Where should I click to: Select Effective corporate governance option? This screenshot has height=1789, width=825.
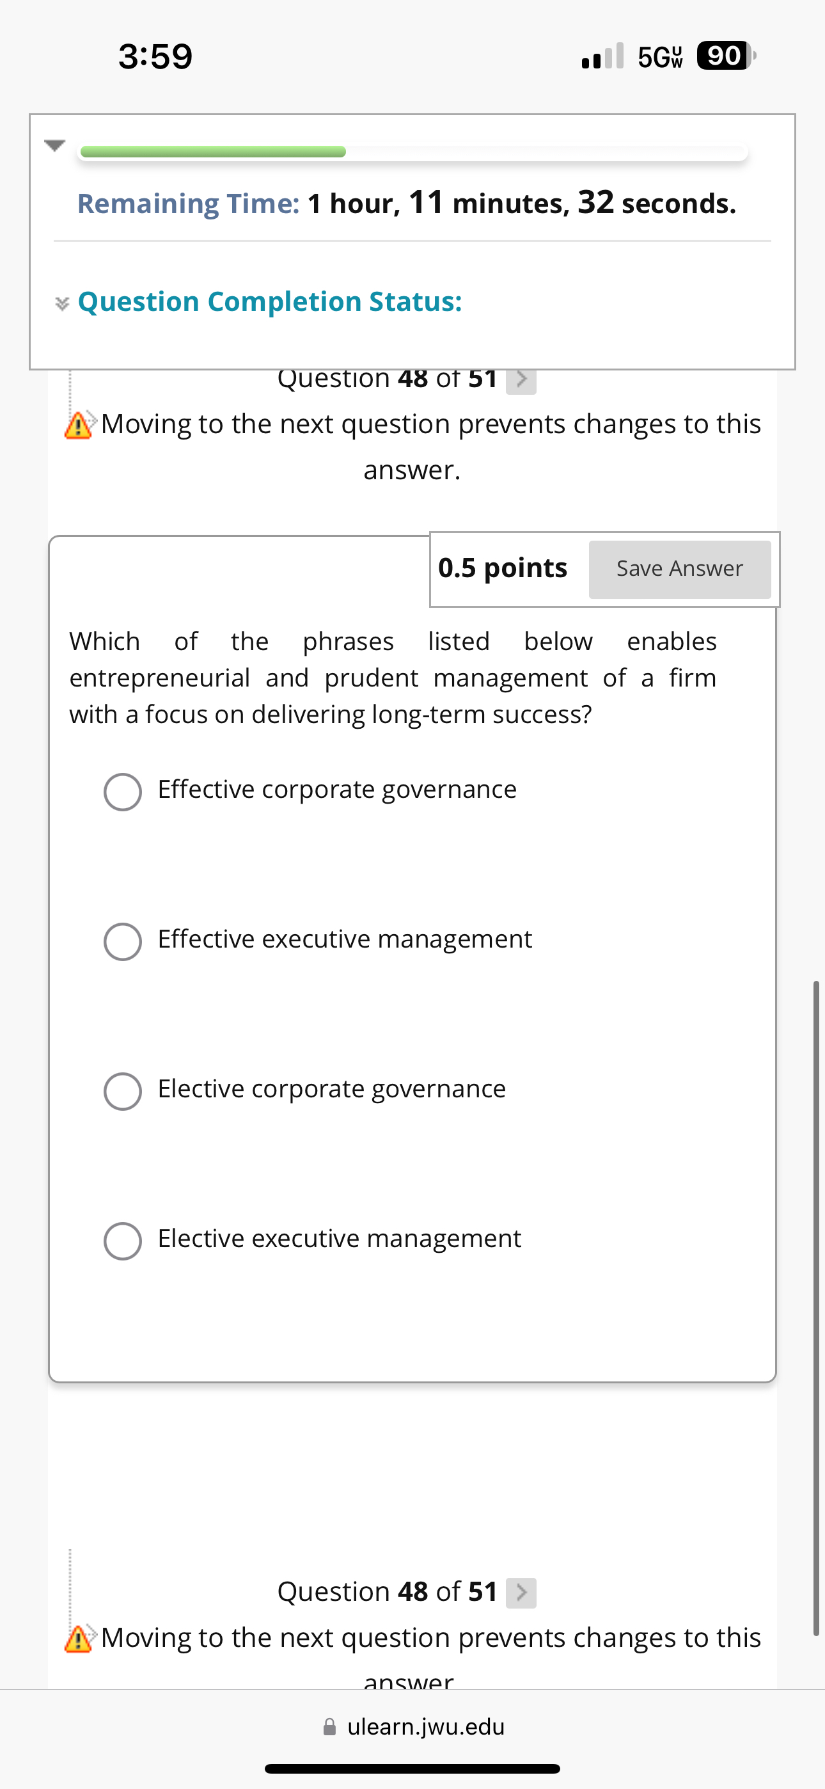tap(123, 791)
